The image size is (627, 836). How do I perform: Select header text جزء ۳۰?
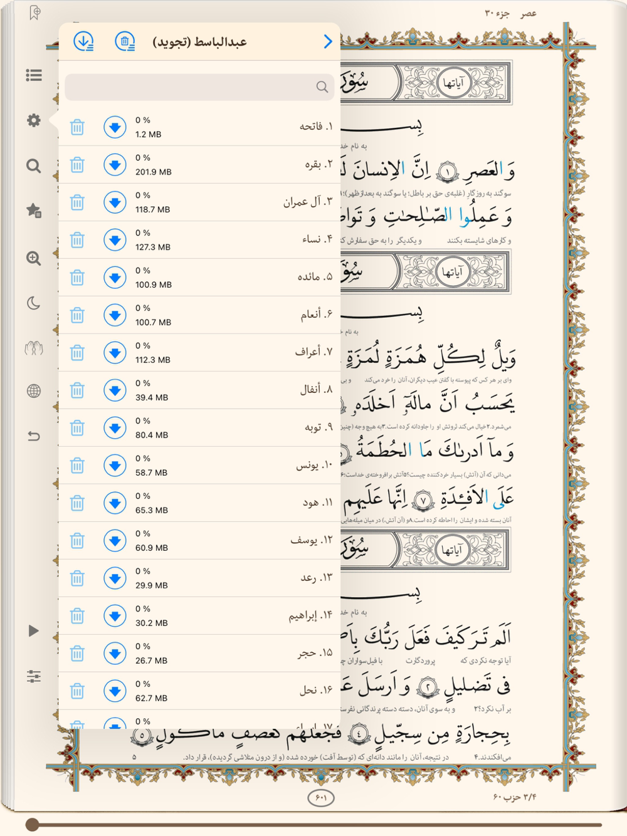pos(497,13)
